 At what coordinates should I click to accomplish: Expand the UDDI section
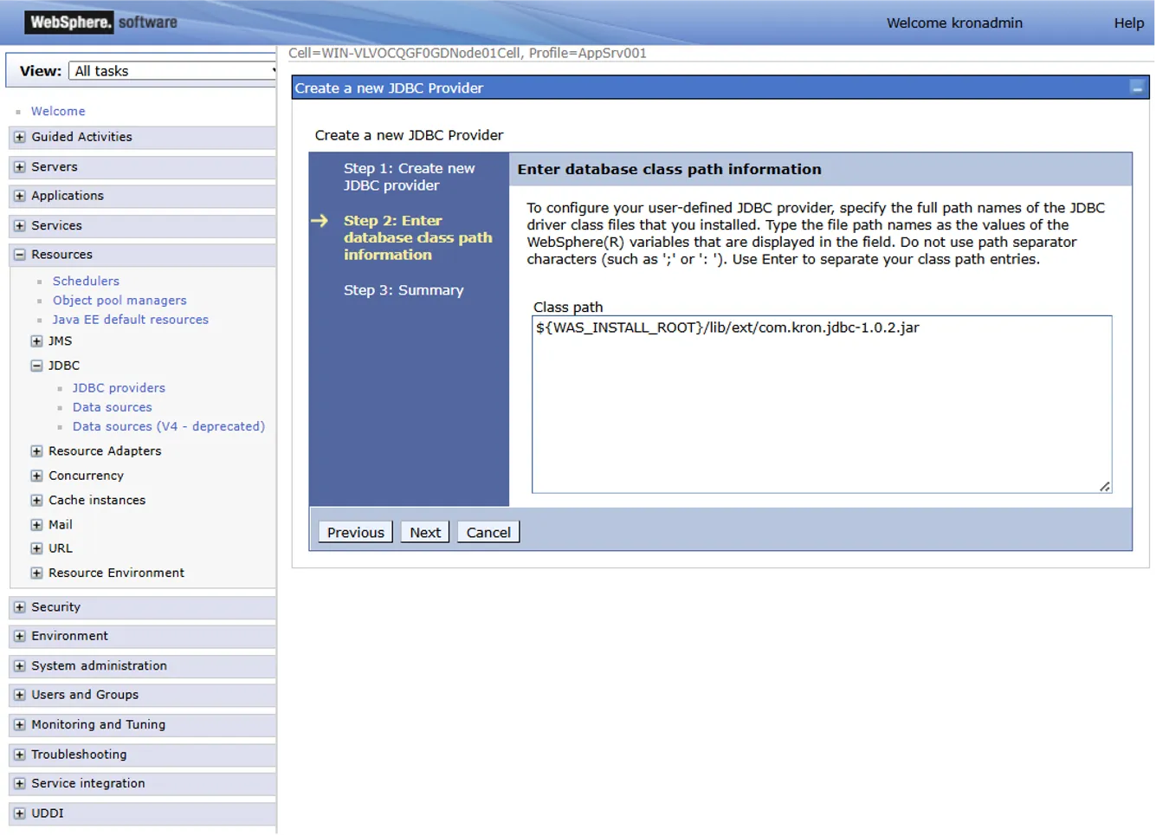[19, 814]
